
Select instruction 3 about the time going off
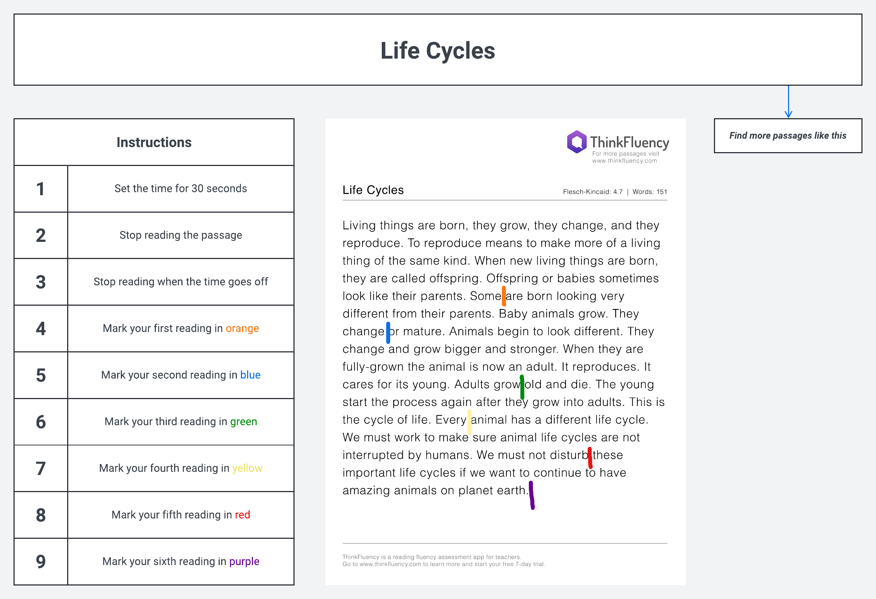tap(181, 282)
